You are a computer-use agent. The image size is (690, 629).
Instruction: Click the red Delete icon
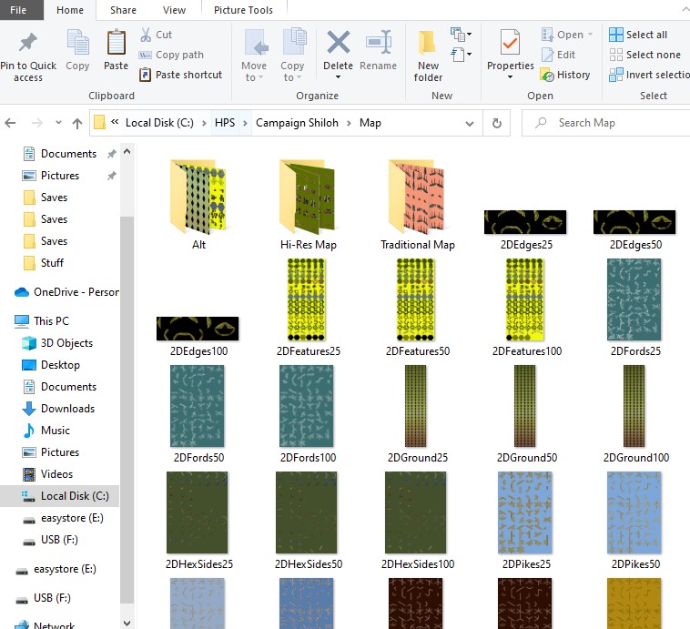(x=338, y=43)
